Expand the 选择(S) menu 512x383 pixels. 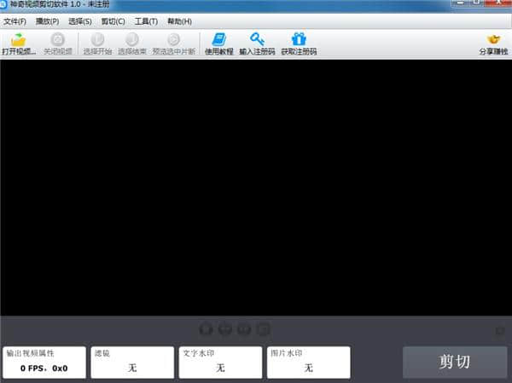click(79, 20)
